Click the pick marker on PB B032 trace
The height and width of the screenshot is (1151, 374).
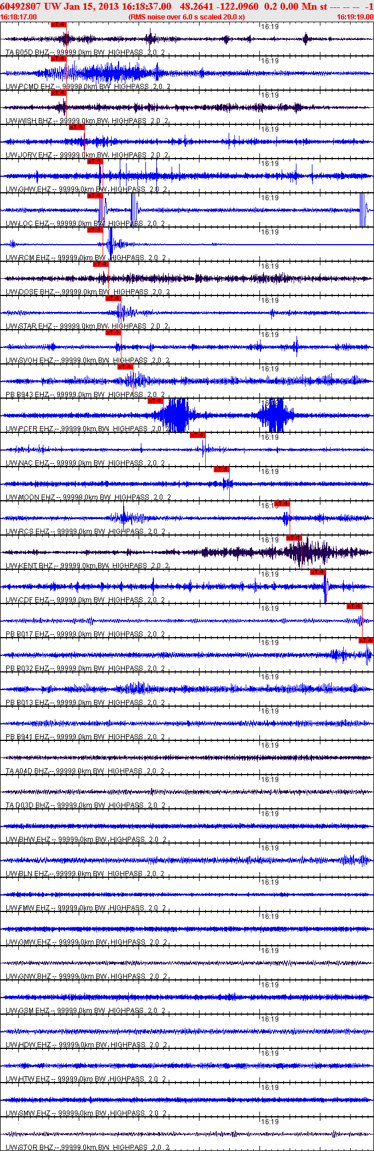pyautogui.click(x=366, y=641)
